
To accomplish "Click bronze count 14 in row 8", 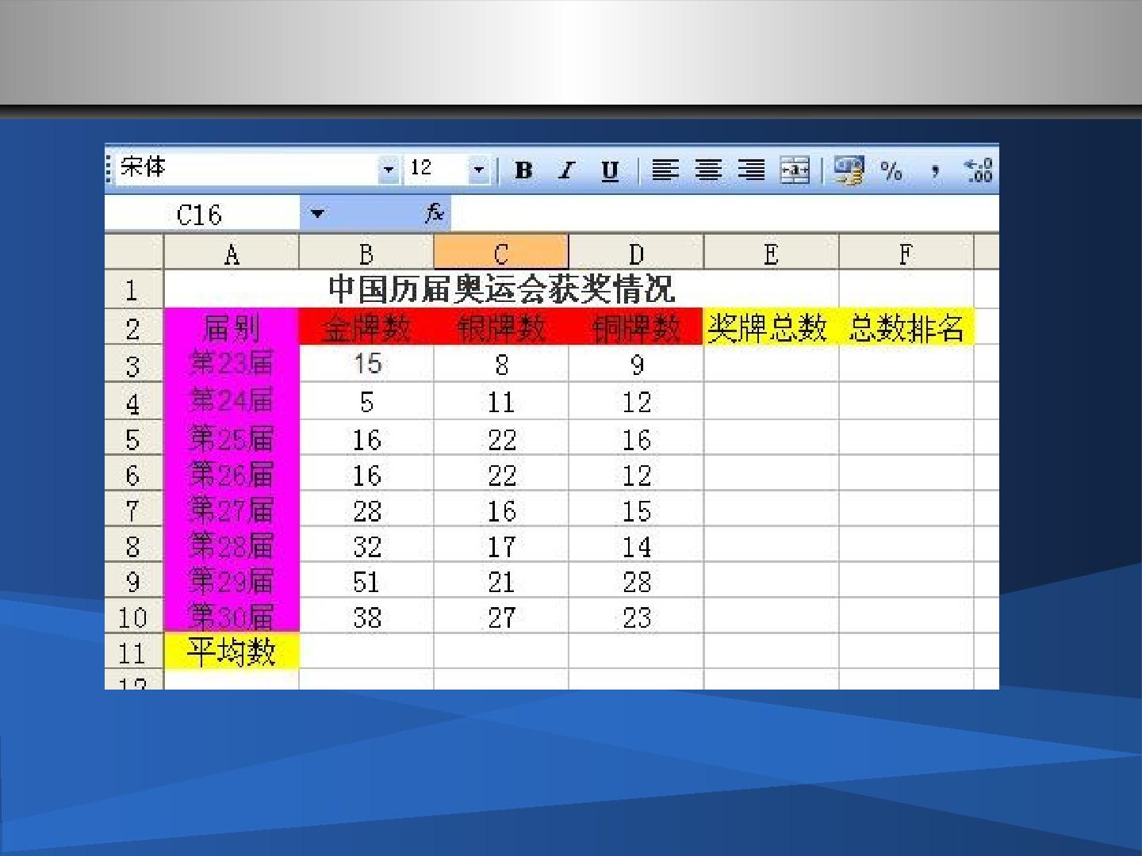I will tap(636, 545).
